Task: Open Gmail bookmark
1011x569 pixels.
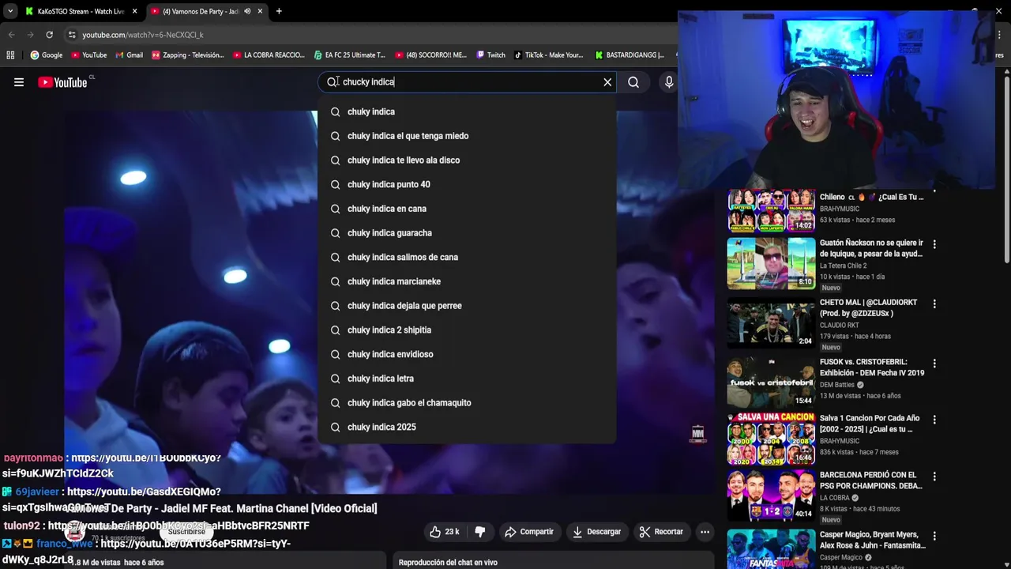Action: click(x=129, y=55)
